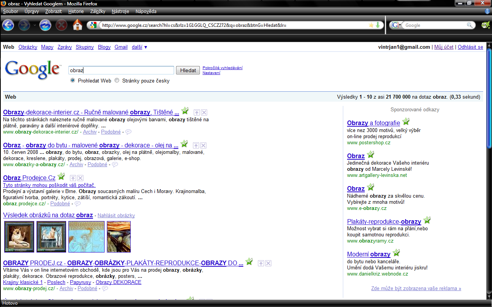Click the Stop loading icon
Screen dimensions: 492x307
(x=61, y=25)
